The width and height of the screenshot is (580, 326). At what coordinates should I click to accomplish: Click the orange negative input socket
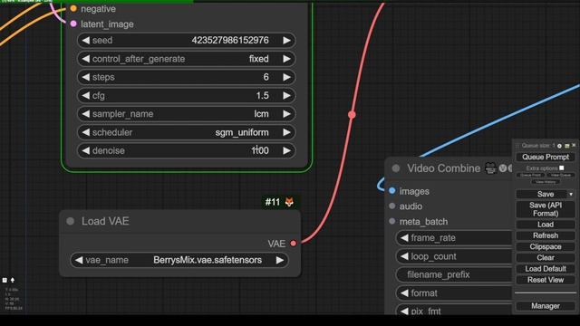pyautogui.click(x=73, y=8)
